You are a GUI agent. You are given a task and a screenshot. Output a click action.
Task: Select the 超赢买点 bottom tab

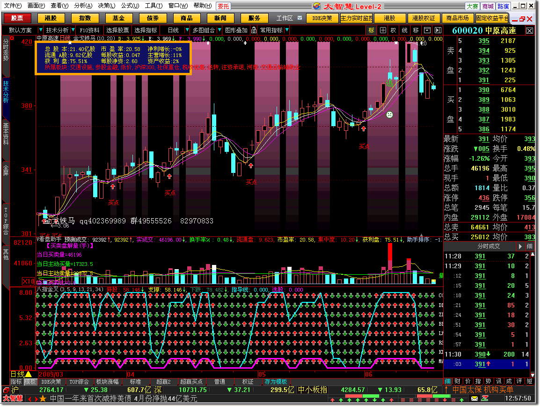pos(191,382)
